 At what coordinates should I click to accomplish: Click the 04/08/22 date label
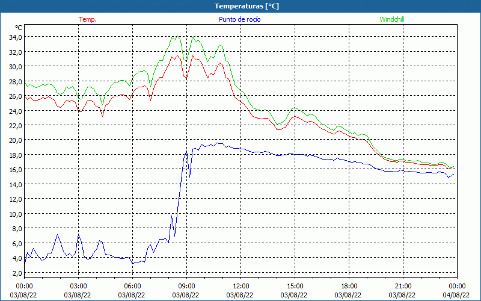click(x=456, y=295)
